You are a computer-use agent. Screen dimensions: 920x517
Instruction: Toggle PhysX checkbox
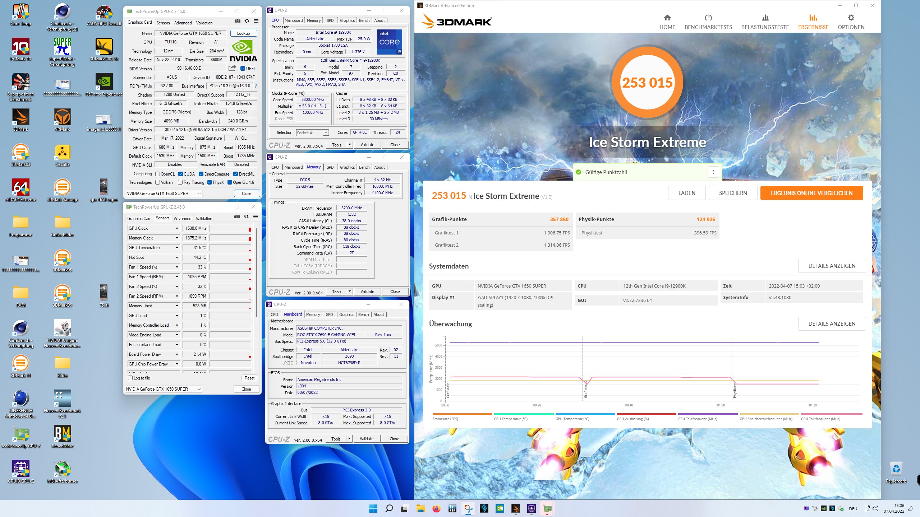click(x=210, y=182)
